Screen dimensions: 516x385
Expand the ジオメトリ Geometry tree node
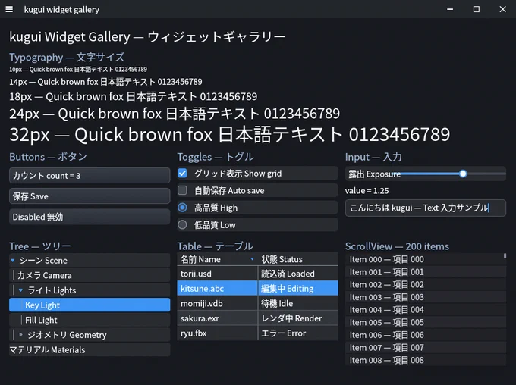coord(20,335)
